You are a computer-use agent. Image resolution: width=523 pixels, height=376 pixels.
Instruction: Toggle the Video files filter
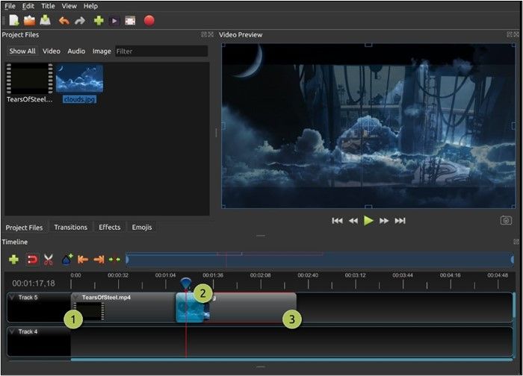[51, 51]
